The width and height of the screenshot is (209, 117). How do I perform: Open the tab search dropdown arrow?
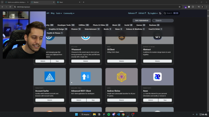pos(2,2)
